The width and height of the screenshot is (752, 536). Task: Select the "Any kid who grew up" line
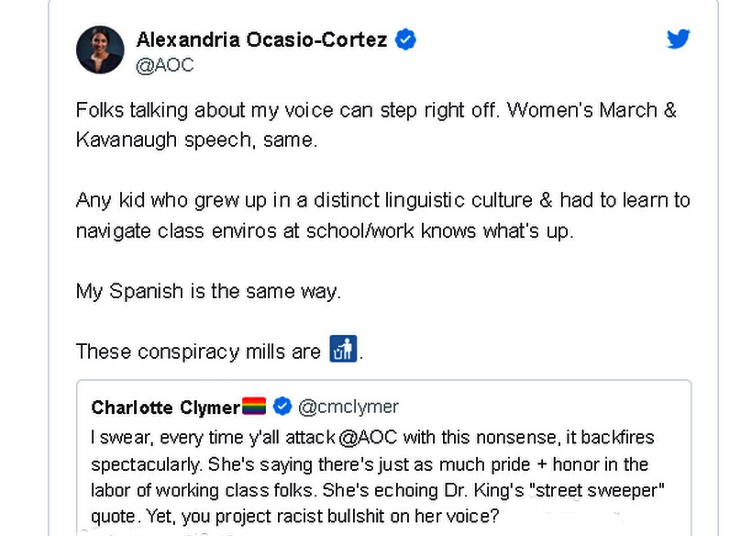(382, 200)
